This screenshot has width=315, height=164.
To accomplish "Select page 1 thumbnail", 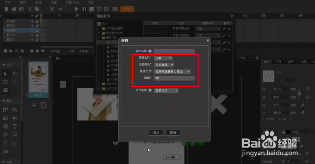I will (x=38, y=79).
